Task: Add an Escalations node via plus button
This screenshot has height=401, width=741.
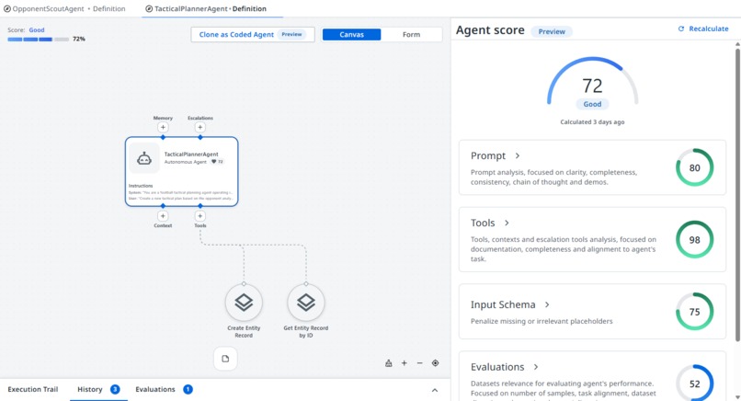Action: [199, 127]
